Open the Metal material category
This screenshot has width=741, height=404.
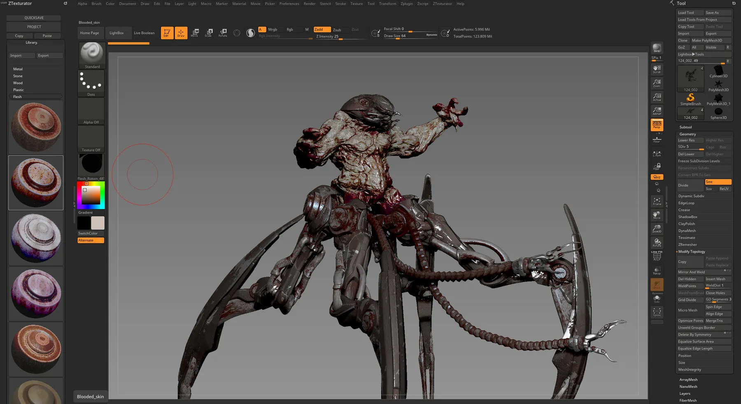click(x=18, y=69)
